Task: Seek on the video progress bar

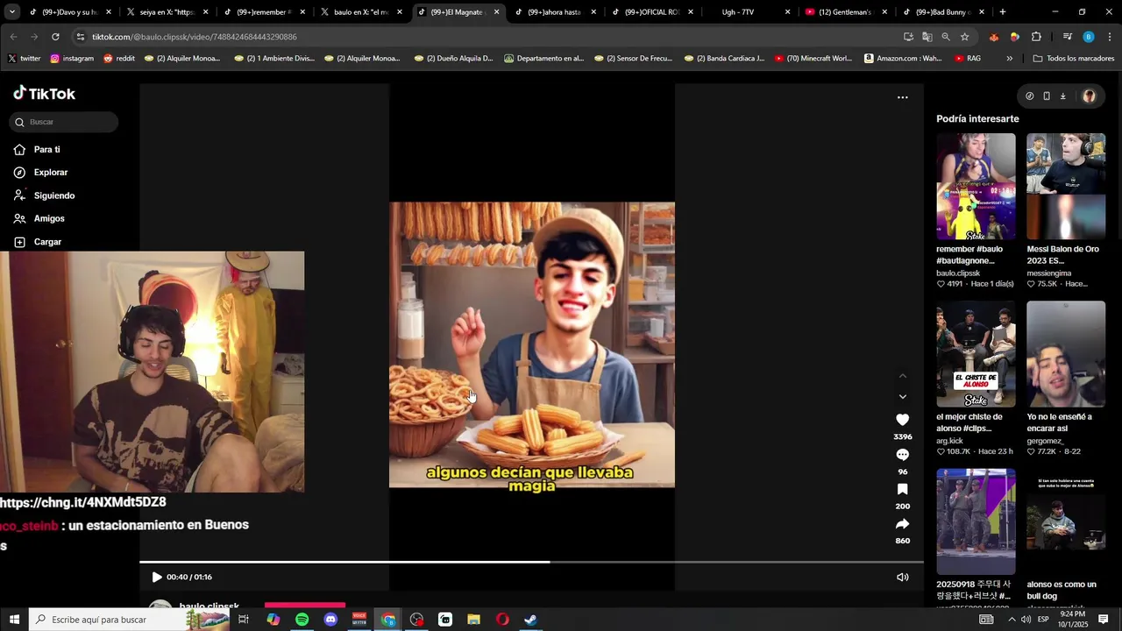Action: [x=531, y=562]
